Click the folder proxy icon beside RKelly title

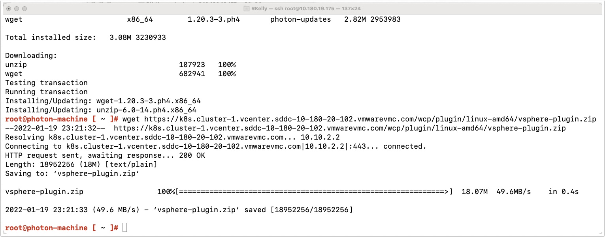247,8
